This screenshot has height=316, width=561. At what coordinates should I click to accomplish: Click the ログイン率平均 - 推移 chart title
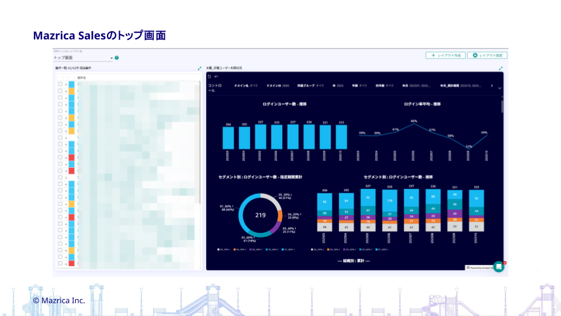pyautogui.click(x=422, y=104)
